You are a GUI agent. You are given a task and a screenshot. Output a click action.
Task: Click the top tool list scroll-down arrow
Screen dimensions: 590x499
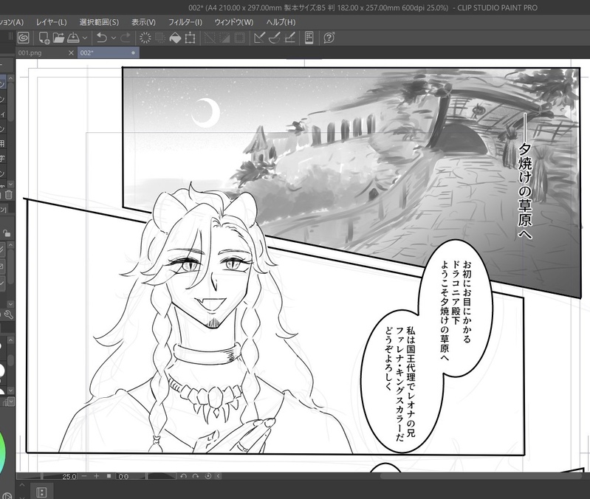click(11, 185)
